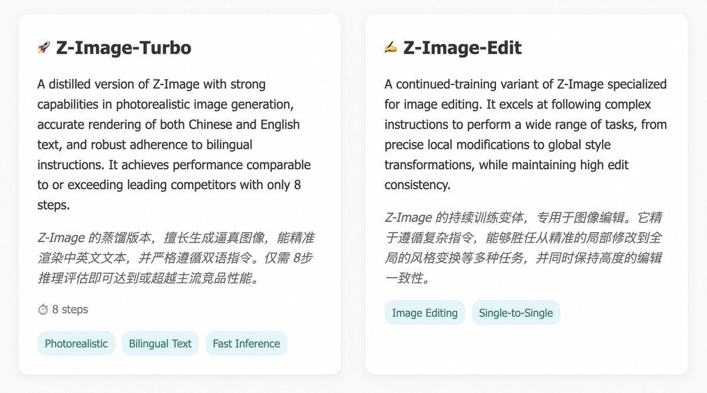Choose the Fast Inference tag
707x393 pixels.
click(x=246, y=344)
